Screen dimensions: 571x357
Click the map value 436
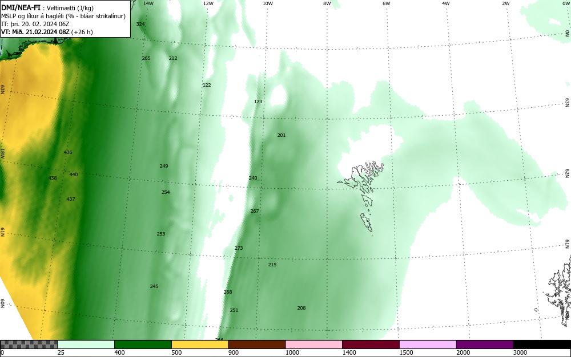click(x=68, y=152)
